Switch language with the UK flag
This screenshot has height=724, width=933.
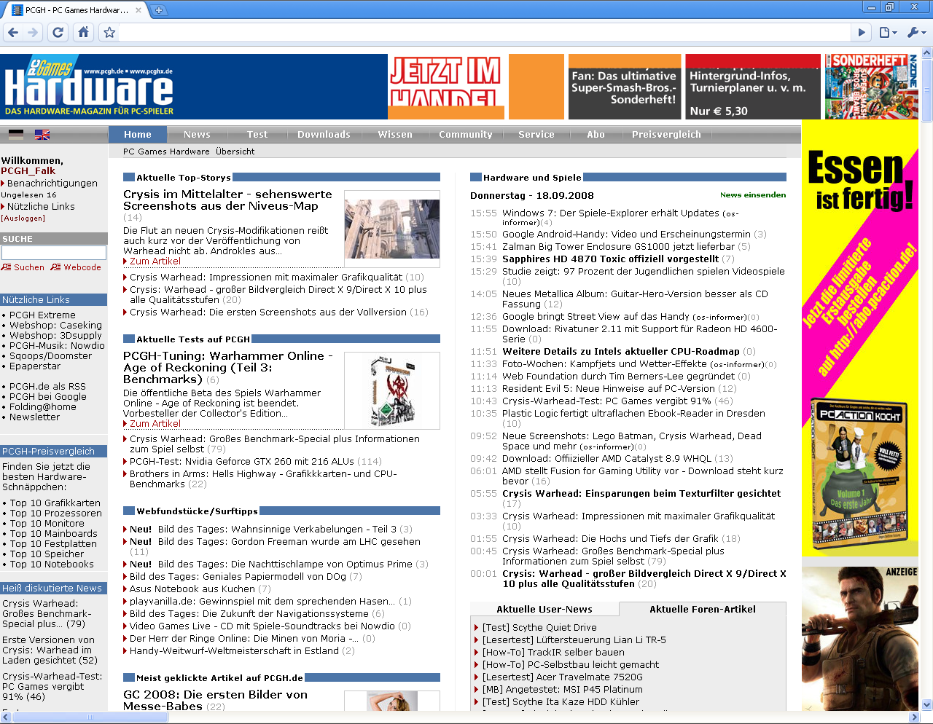click(42, 135)
